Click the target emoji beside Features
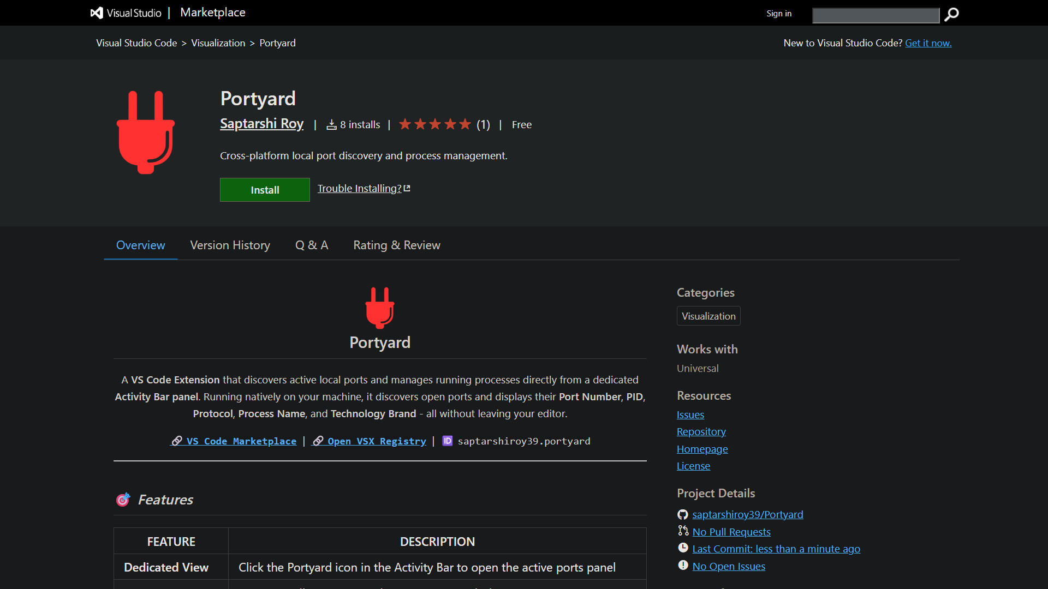This screenshot has width=1048, height=589. click(123, 500)
